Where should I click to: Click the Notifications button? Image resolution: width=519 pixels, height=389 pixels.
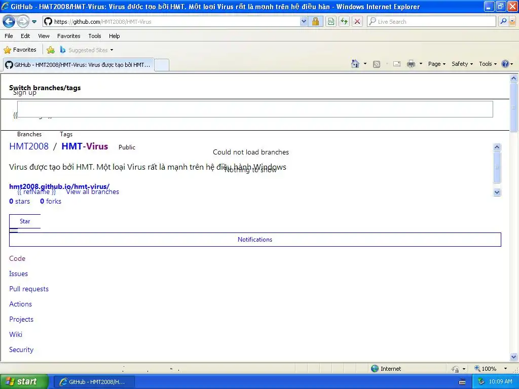(x=255, y=240)
